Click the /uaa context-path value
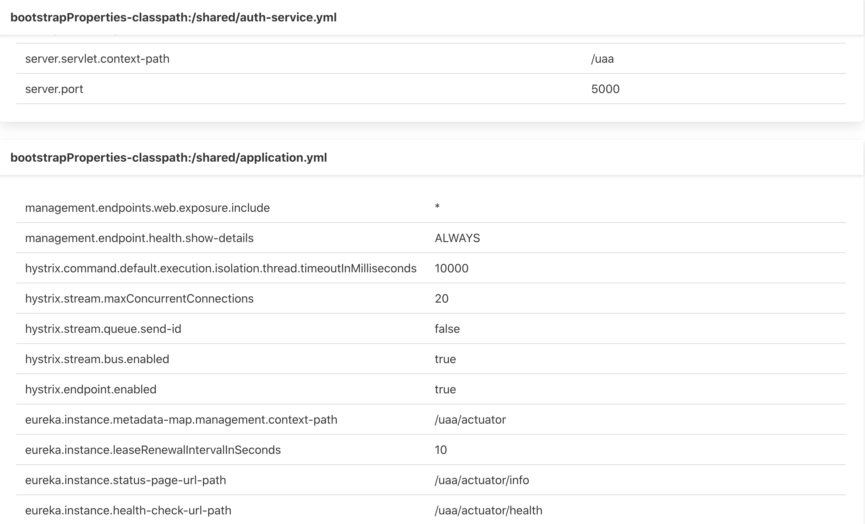Viewport: 865px width, 524px height. tap(602, 59)
